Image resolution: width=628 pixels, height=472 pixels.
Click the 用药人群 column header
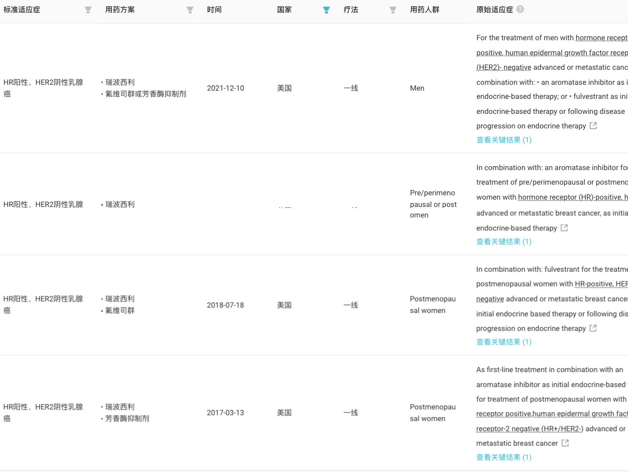pos(424,10)
